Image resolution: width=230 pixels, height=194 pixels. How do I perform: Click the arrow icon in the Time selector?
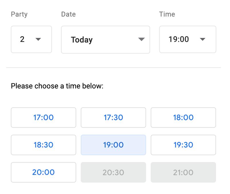[203, 39]
